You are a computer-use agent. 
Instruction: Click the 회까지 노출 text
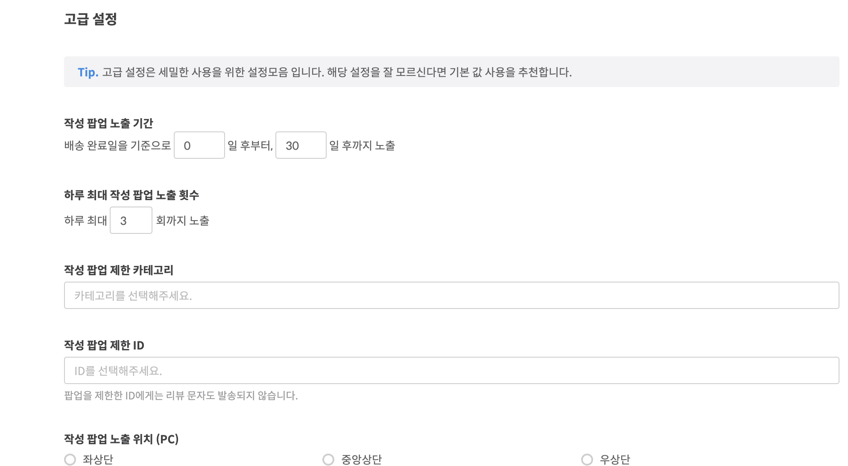coord(182,221)
